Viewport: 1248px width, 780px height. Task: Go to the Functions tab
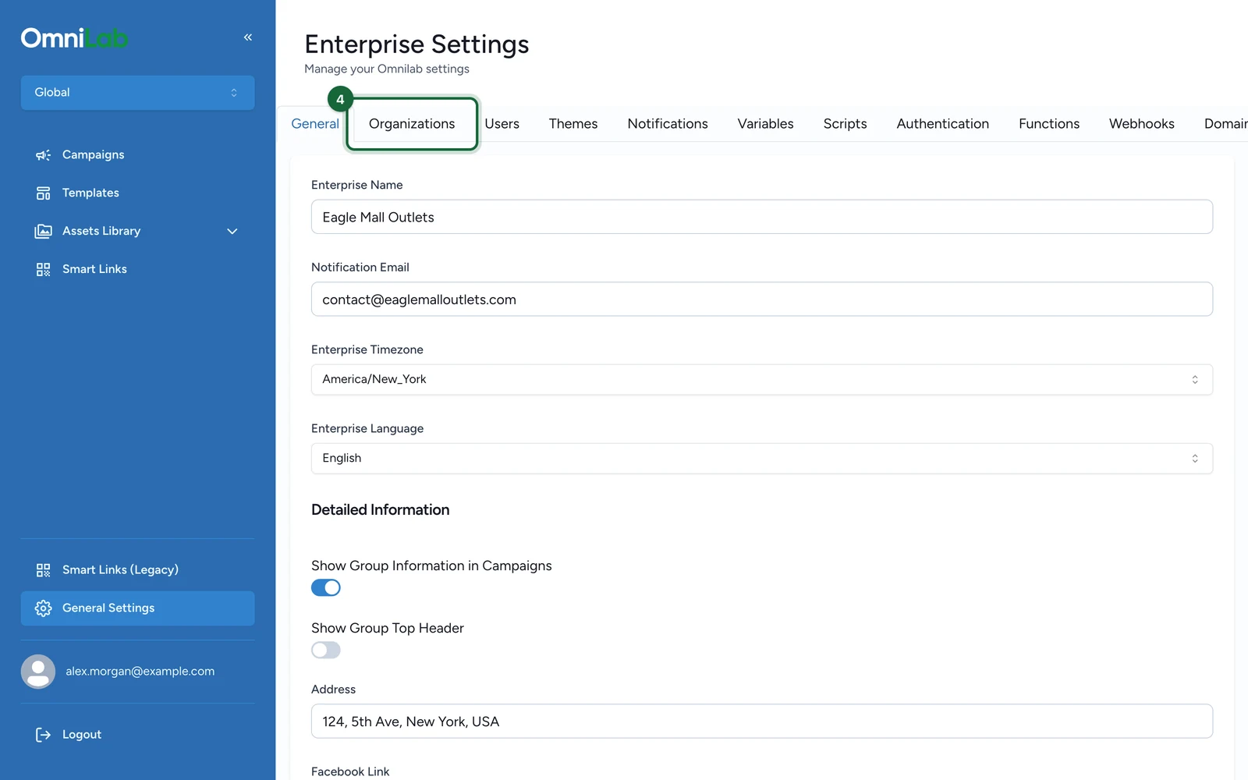pyautogui.click(x=1049, y=124)
